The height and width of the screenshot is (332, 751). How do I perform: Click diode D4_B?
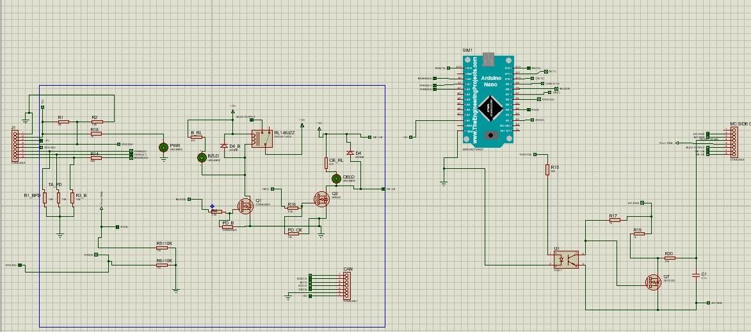pos(223,146)
